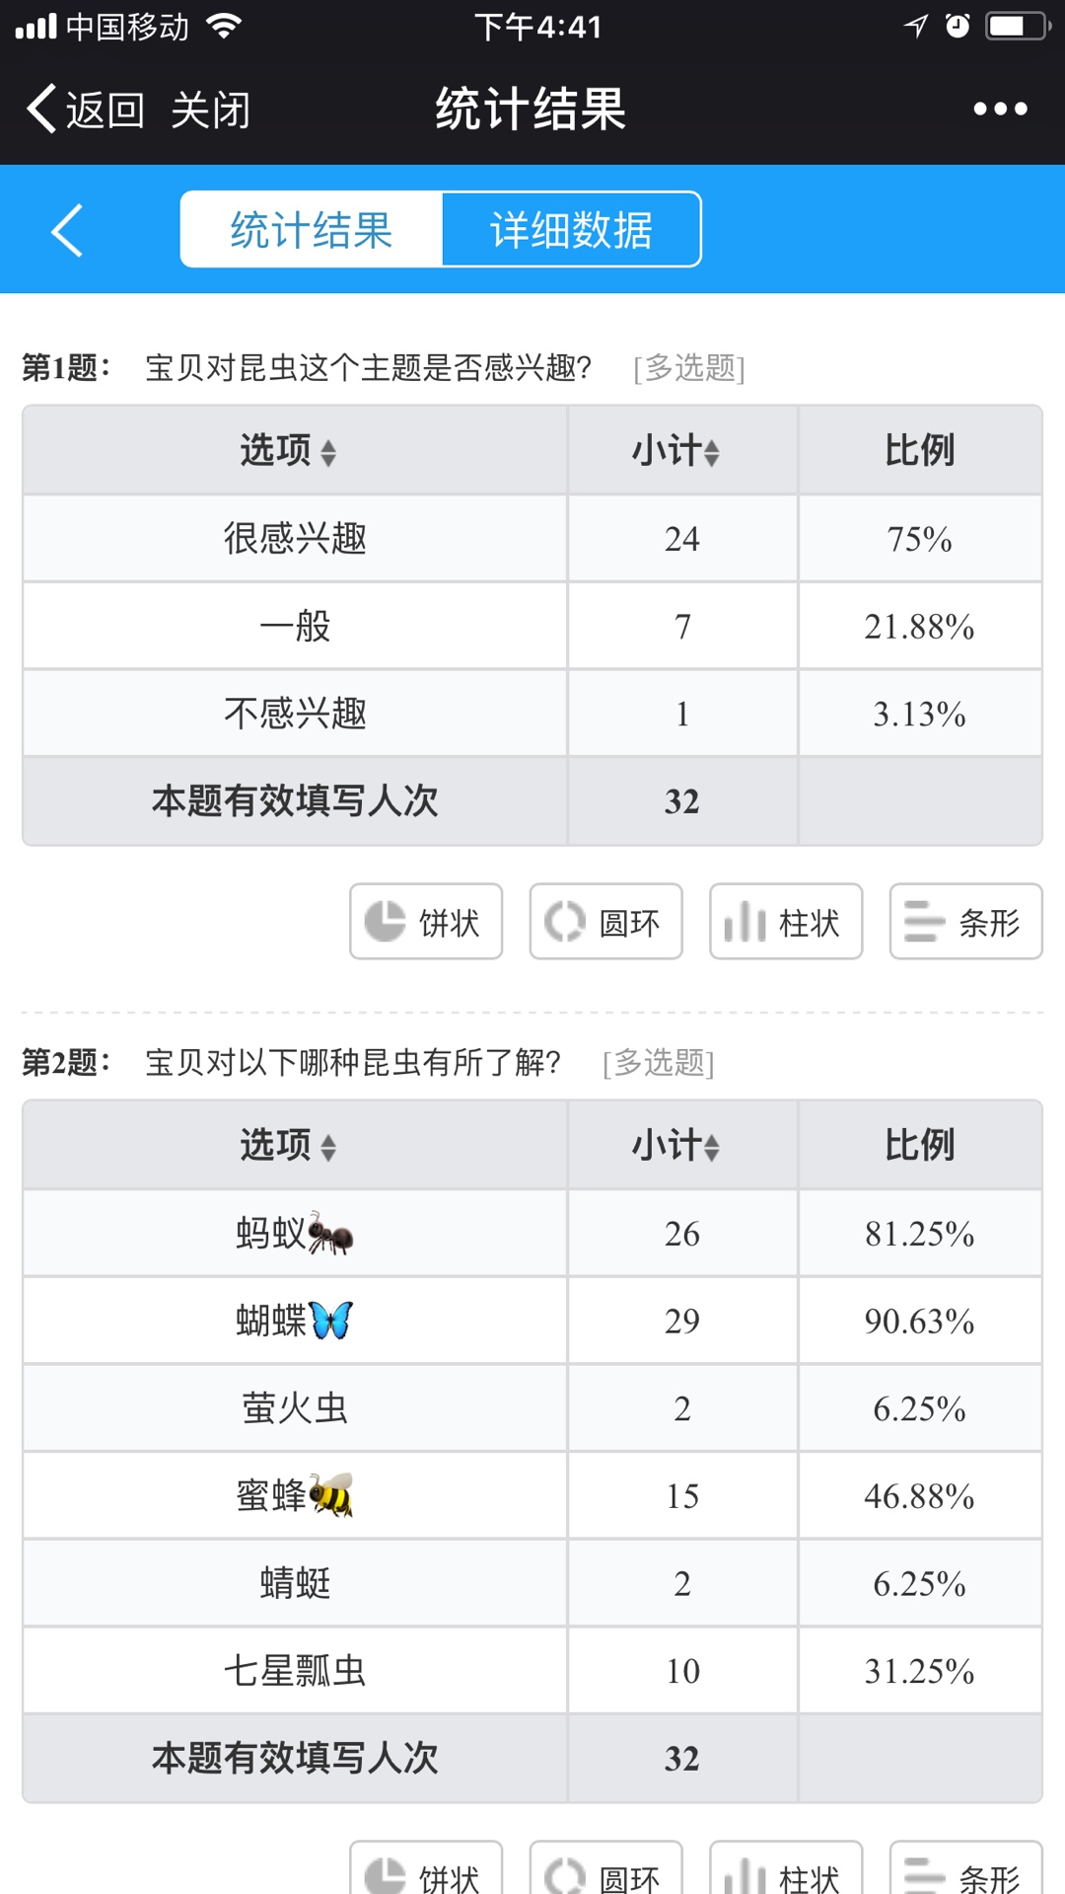
Task: Show question 1 as bar chart (条形)
Action: click(965, 922)
